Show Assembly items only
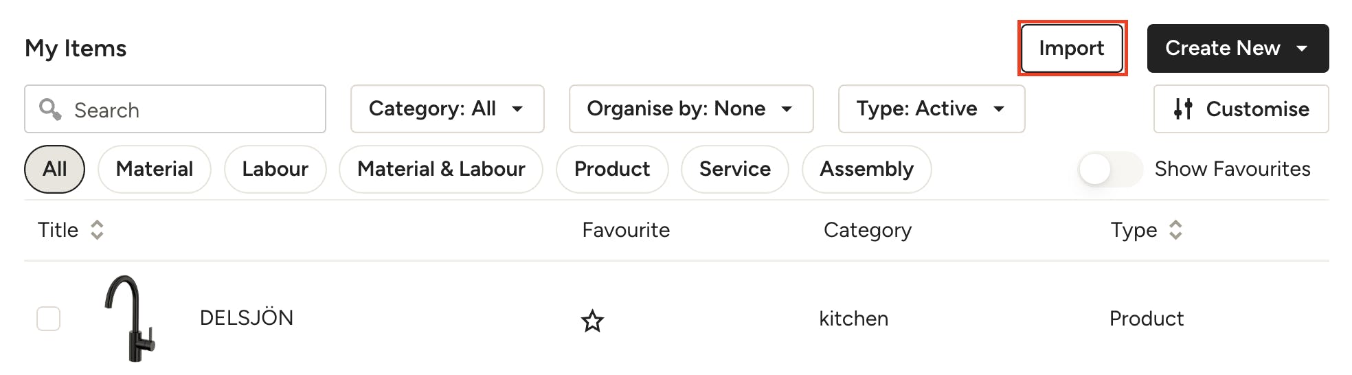Screen dimensions: 1352x375 (866, 169)
